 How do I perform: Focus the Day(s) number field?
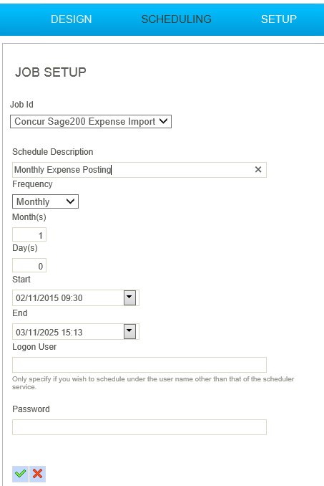[x=29, y=265]
